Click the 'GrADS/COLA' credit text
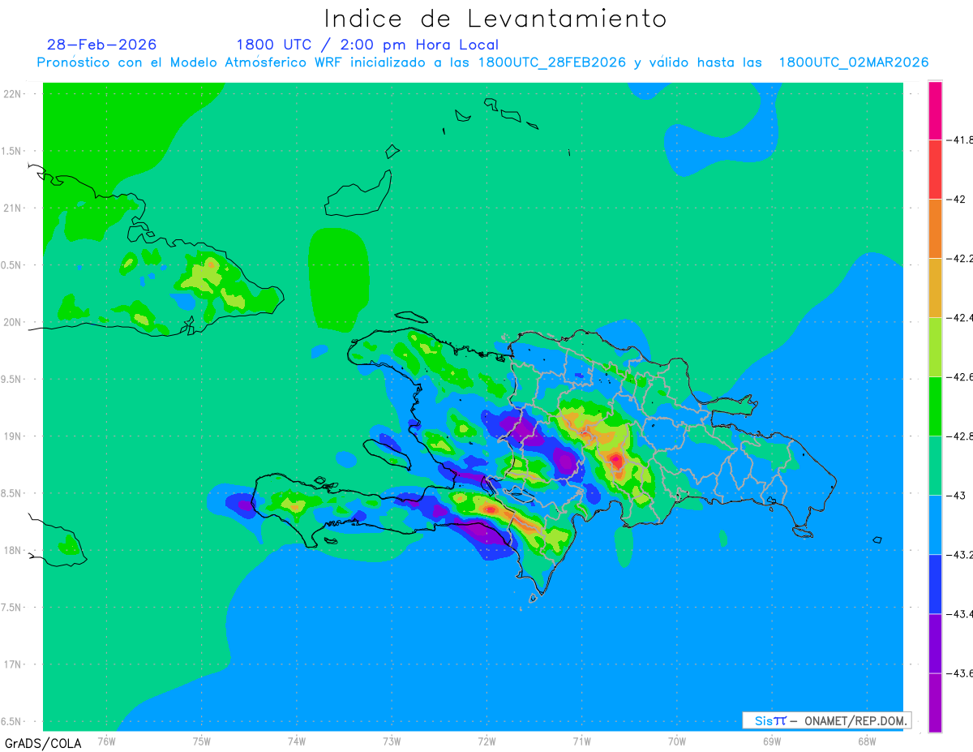Screen dimensions: 973x752 click(x=43, y=743)
